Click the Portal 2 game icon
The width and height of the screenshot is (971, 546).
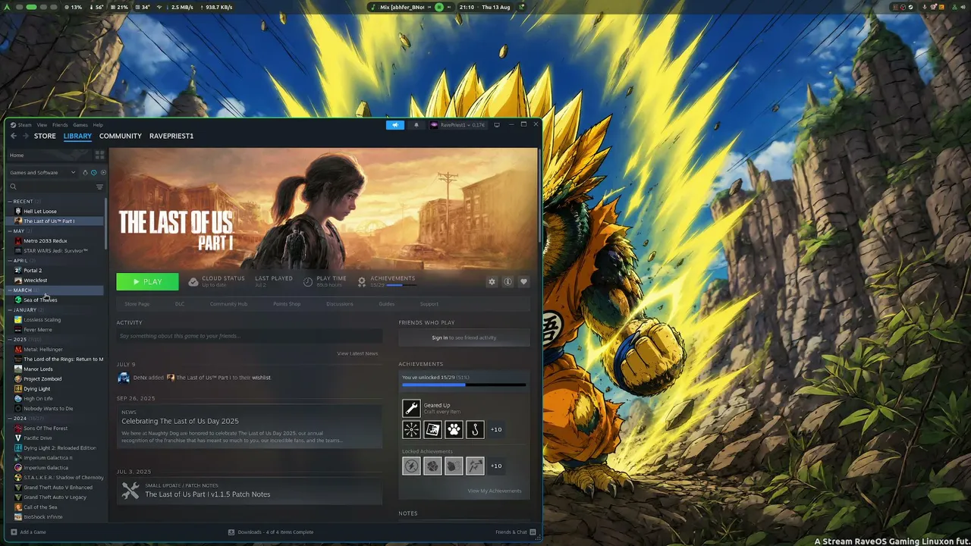(18, 270)
